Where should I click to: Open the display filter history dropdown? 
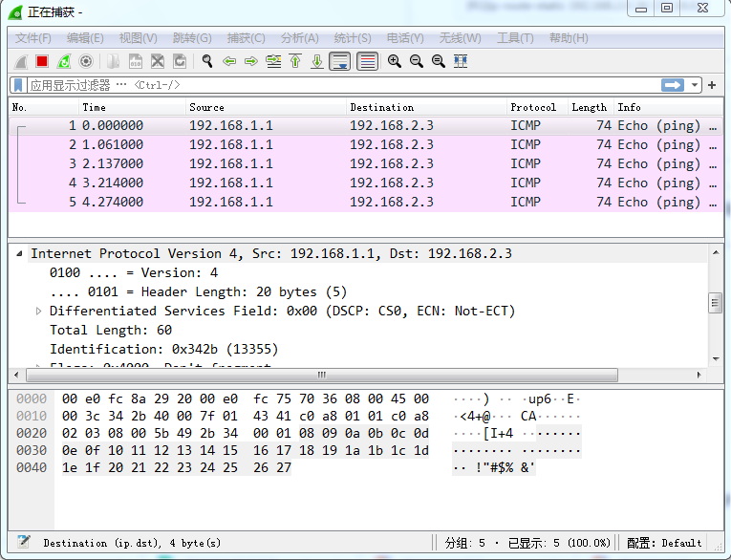click(694, 85)
